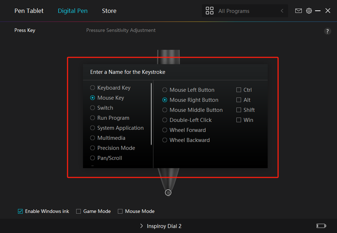Screen dimensions: 337x233
Task: Open the settings gear icon
Action: tap(309, 11)
